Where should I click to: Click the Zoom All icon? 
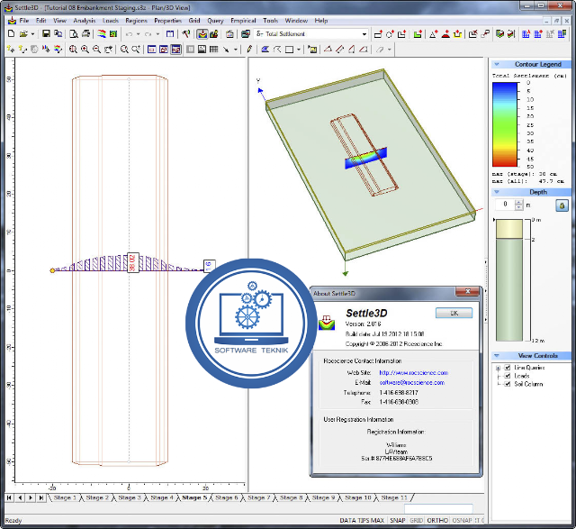point(73,49)
